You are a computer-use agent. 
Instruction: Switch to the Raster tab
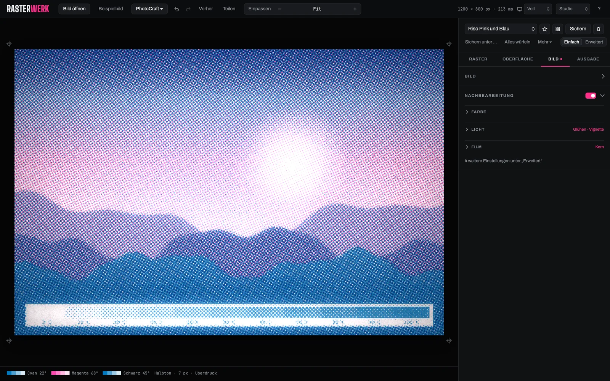[x=478, y=59]
